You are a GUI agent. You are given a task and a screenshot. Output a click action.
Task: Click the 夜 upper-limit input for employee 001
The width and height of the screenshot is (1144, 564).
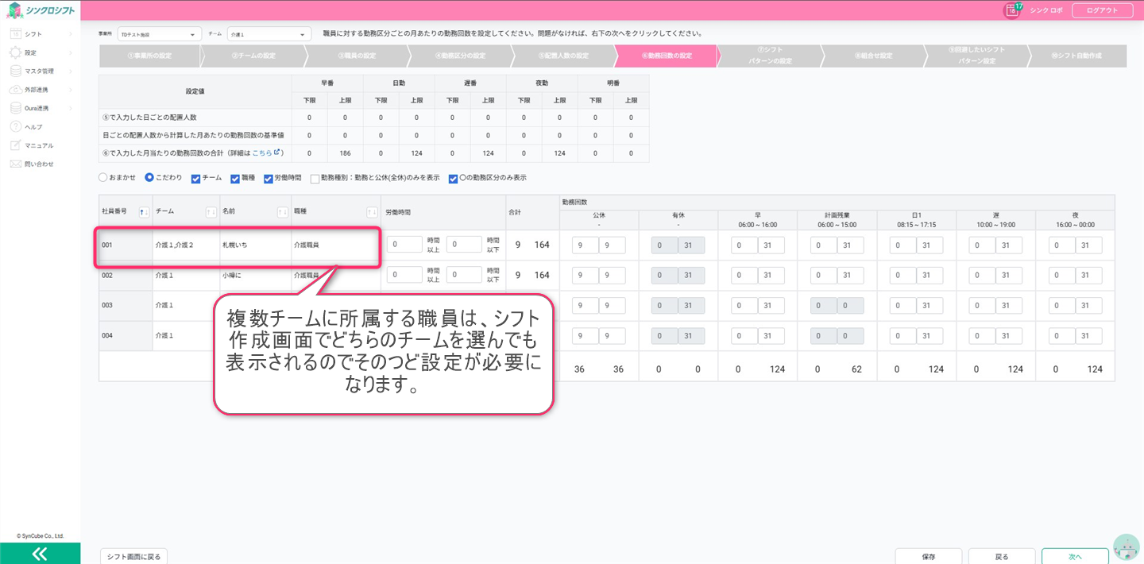(x=1088, y=245)
